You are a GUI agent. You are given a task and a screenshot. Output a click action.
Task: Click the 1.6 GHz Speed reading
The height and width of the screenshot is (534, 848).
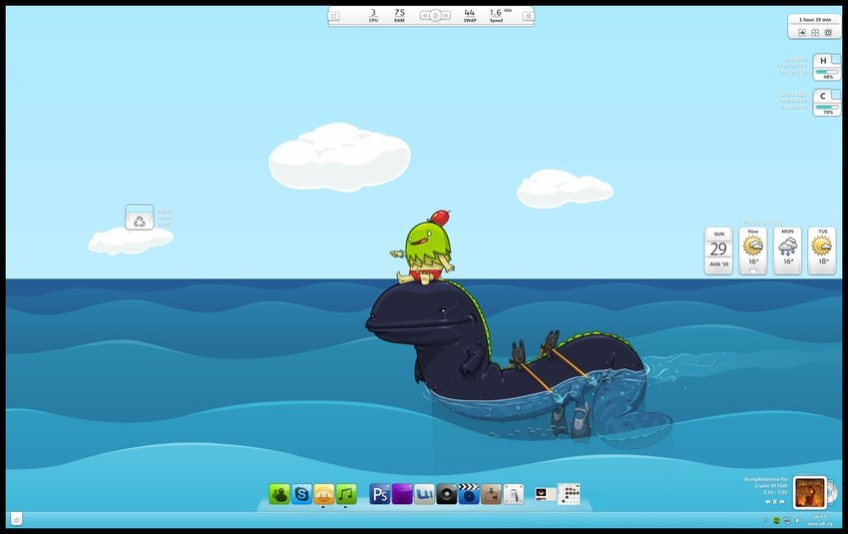point(499,15)
